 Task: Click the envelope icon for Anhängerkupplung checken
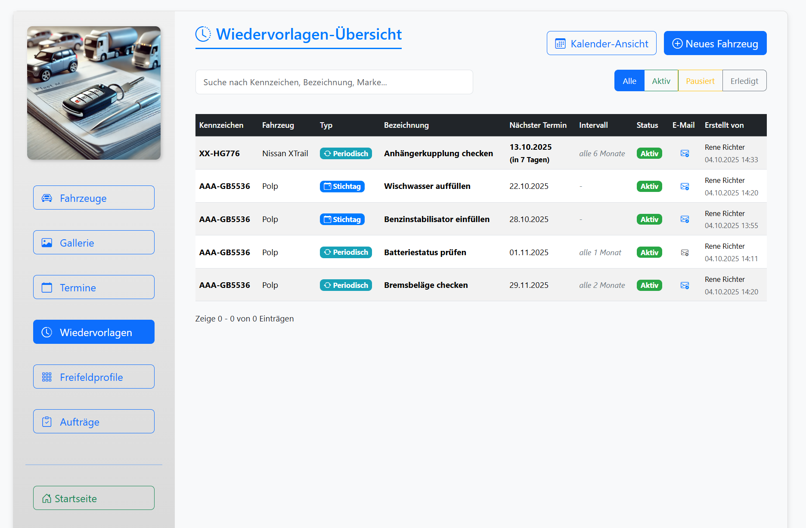[685, 153]
